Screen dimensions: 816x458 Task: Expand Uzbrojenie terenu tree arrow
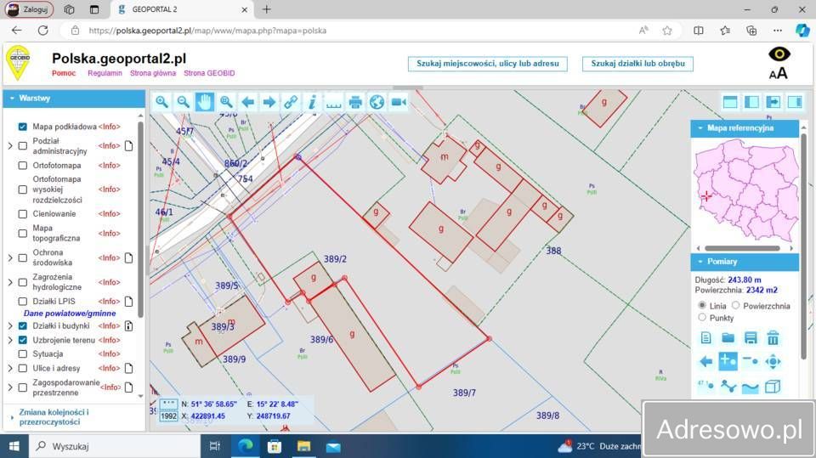(10, 340)
